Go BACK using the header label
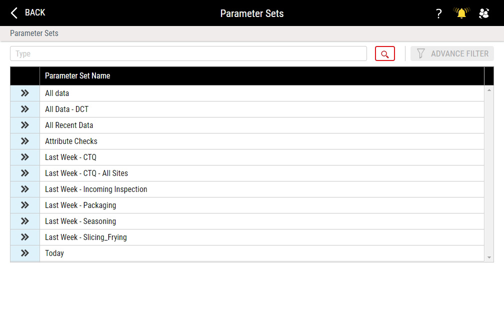The width and height of the screenshot is (504, 324). click(35, 12)
